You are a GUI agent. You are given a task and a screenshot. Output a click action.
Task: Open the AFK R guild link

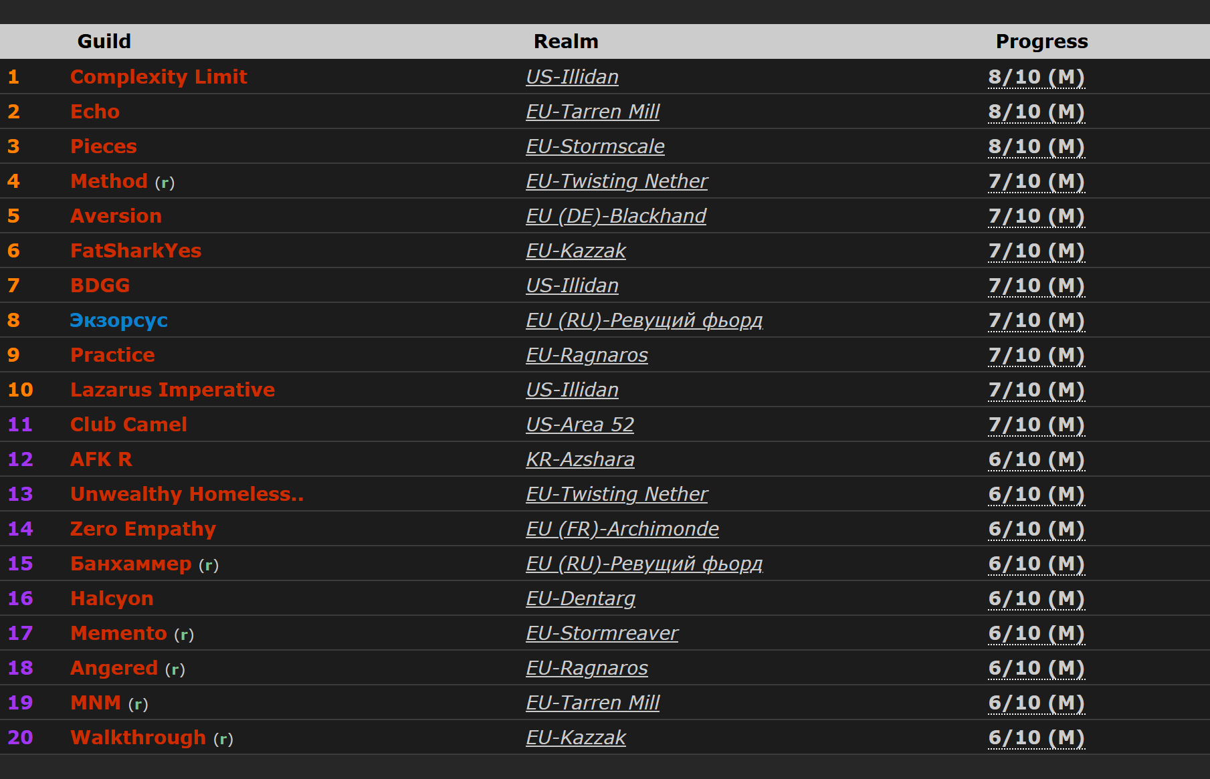101,459
